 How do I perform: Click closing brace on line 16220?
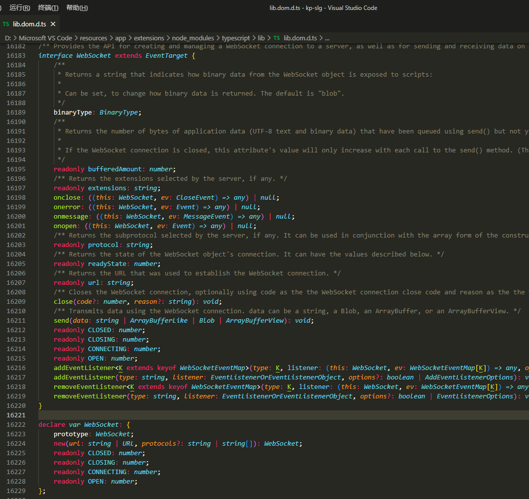click(x=40, y=405)
